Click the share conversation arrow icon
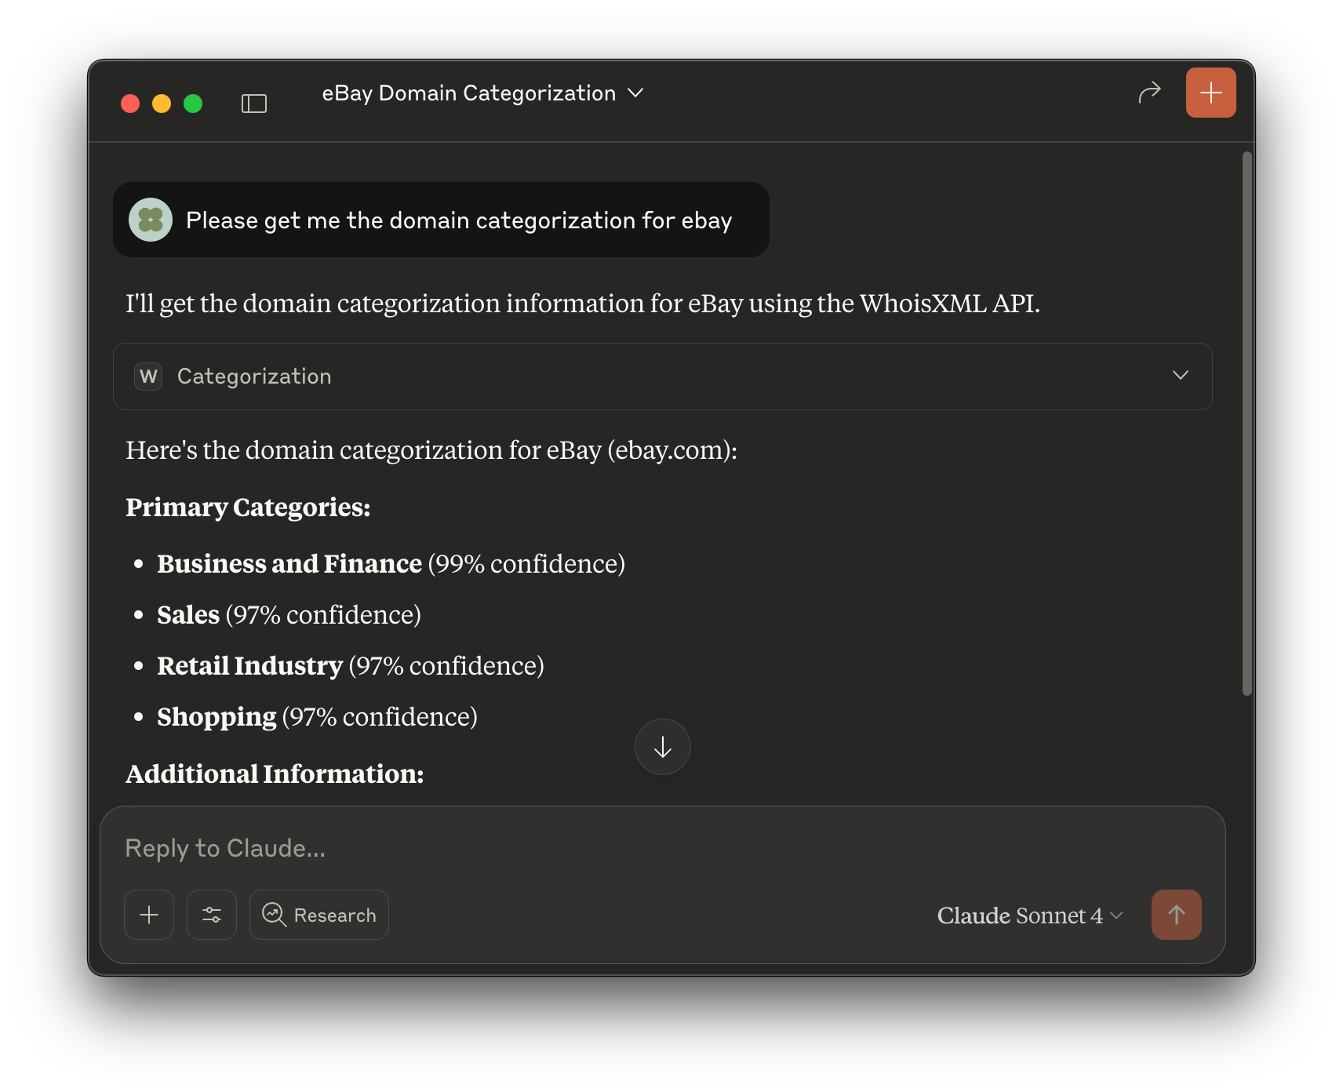The height and width of the screenshot is (1092, 1343). click(1149, 93)
